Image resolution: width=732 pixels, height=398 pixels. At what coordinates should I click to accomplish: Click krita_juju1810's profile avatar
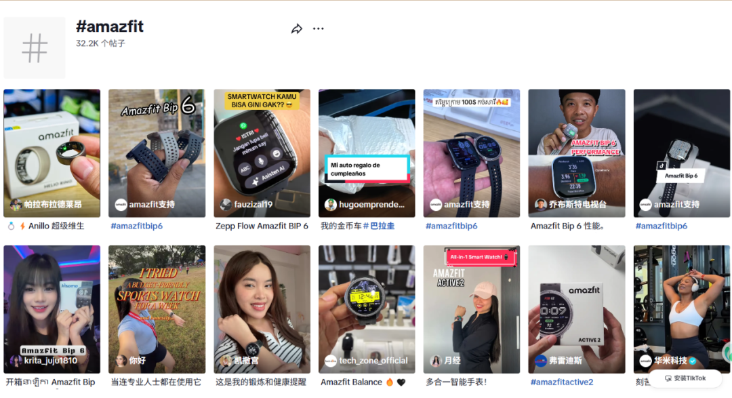tap(16, 361)
